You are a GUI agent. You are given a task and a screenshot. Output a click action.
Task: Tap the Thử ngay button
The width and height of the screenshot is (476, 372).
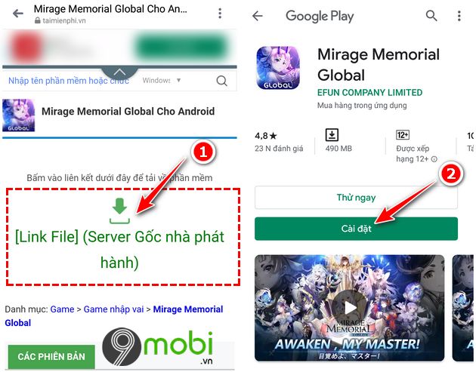tap(356, 198)
